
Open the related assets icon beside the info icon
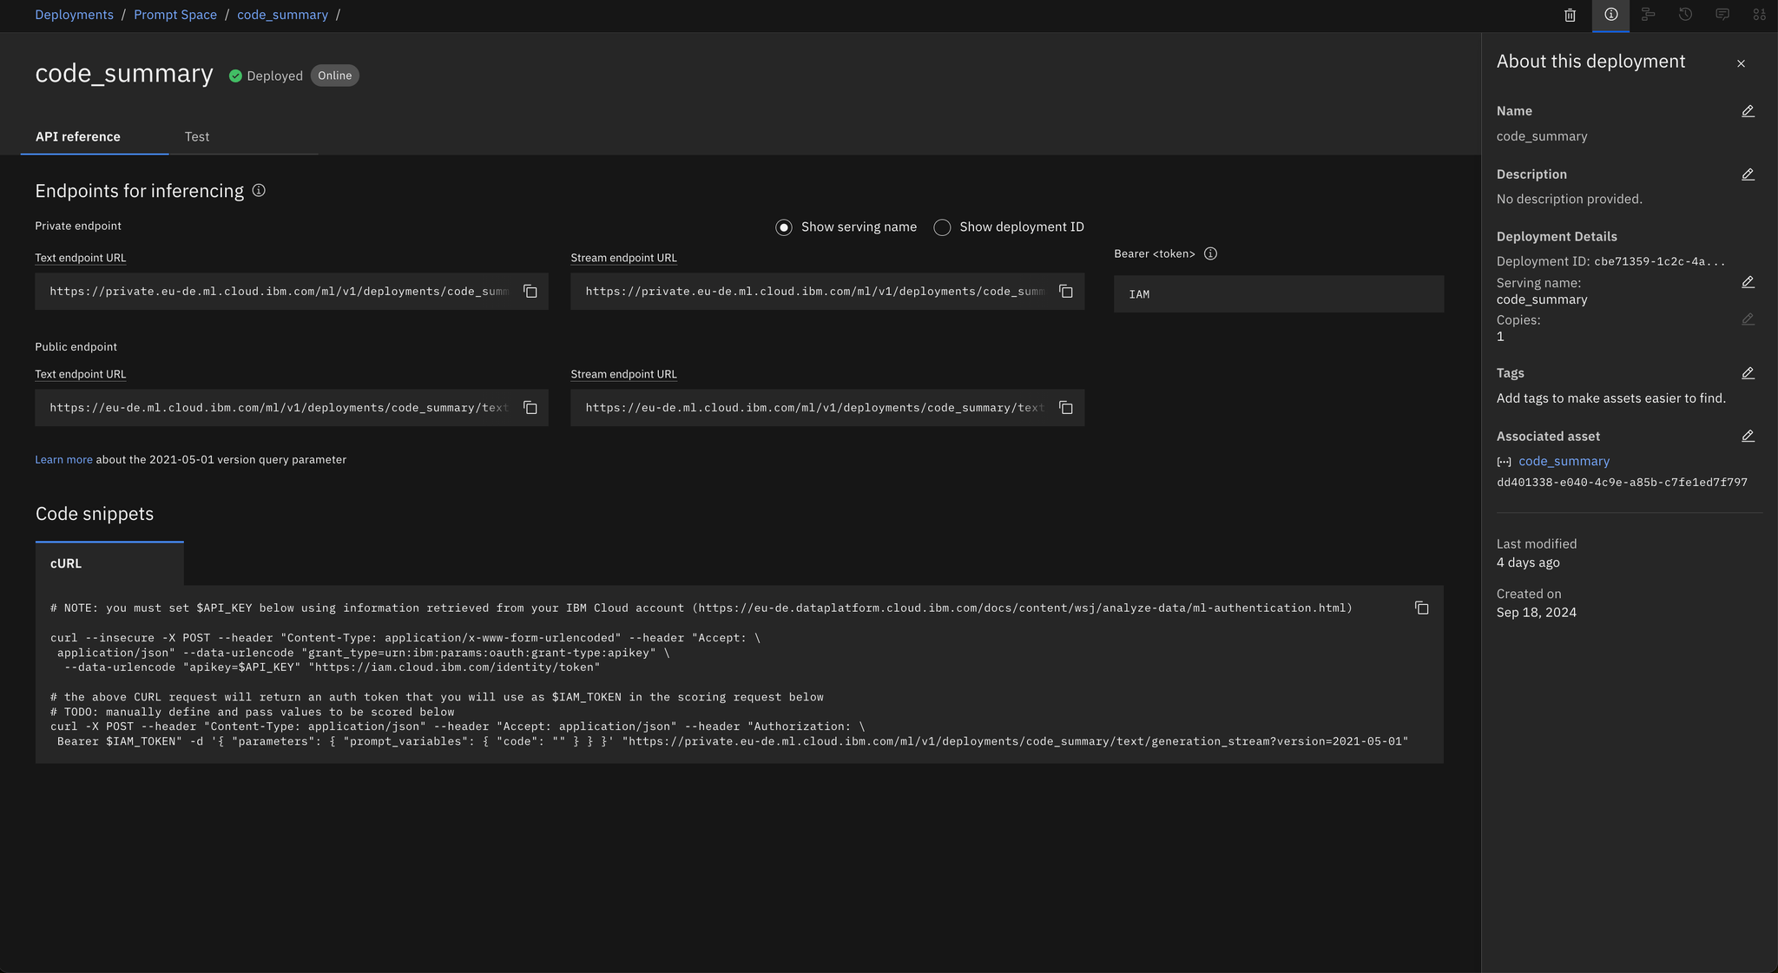coord(1649,15)
